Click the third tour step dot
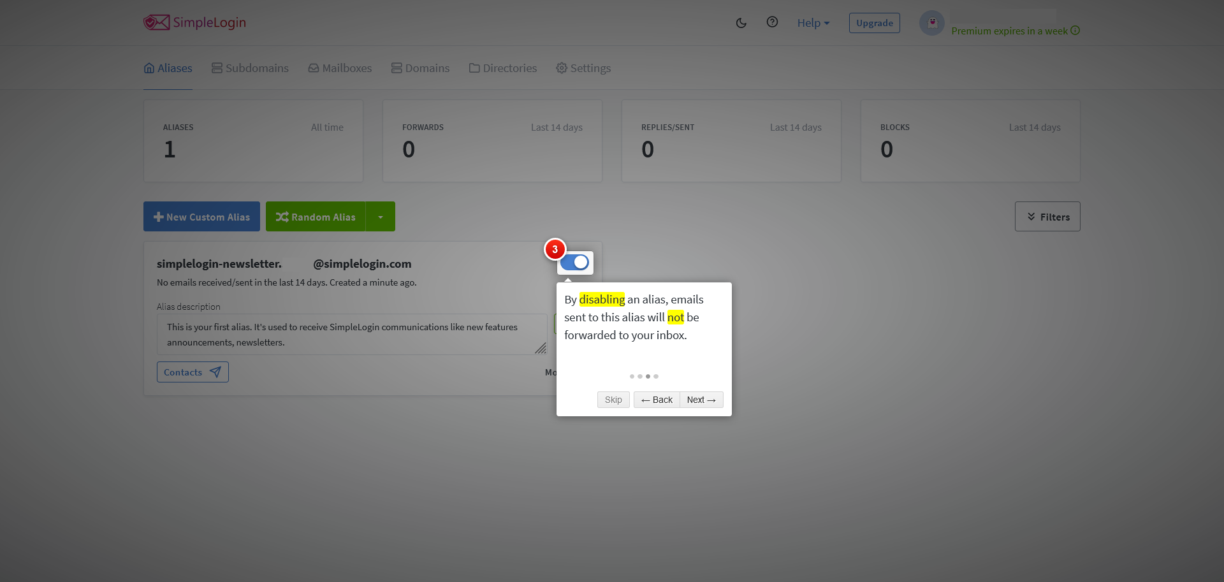The height and width of the screenshot is (582, 1224). pyautogui.click(x=648, y=377)
